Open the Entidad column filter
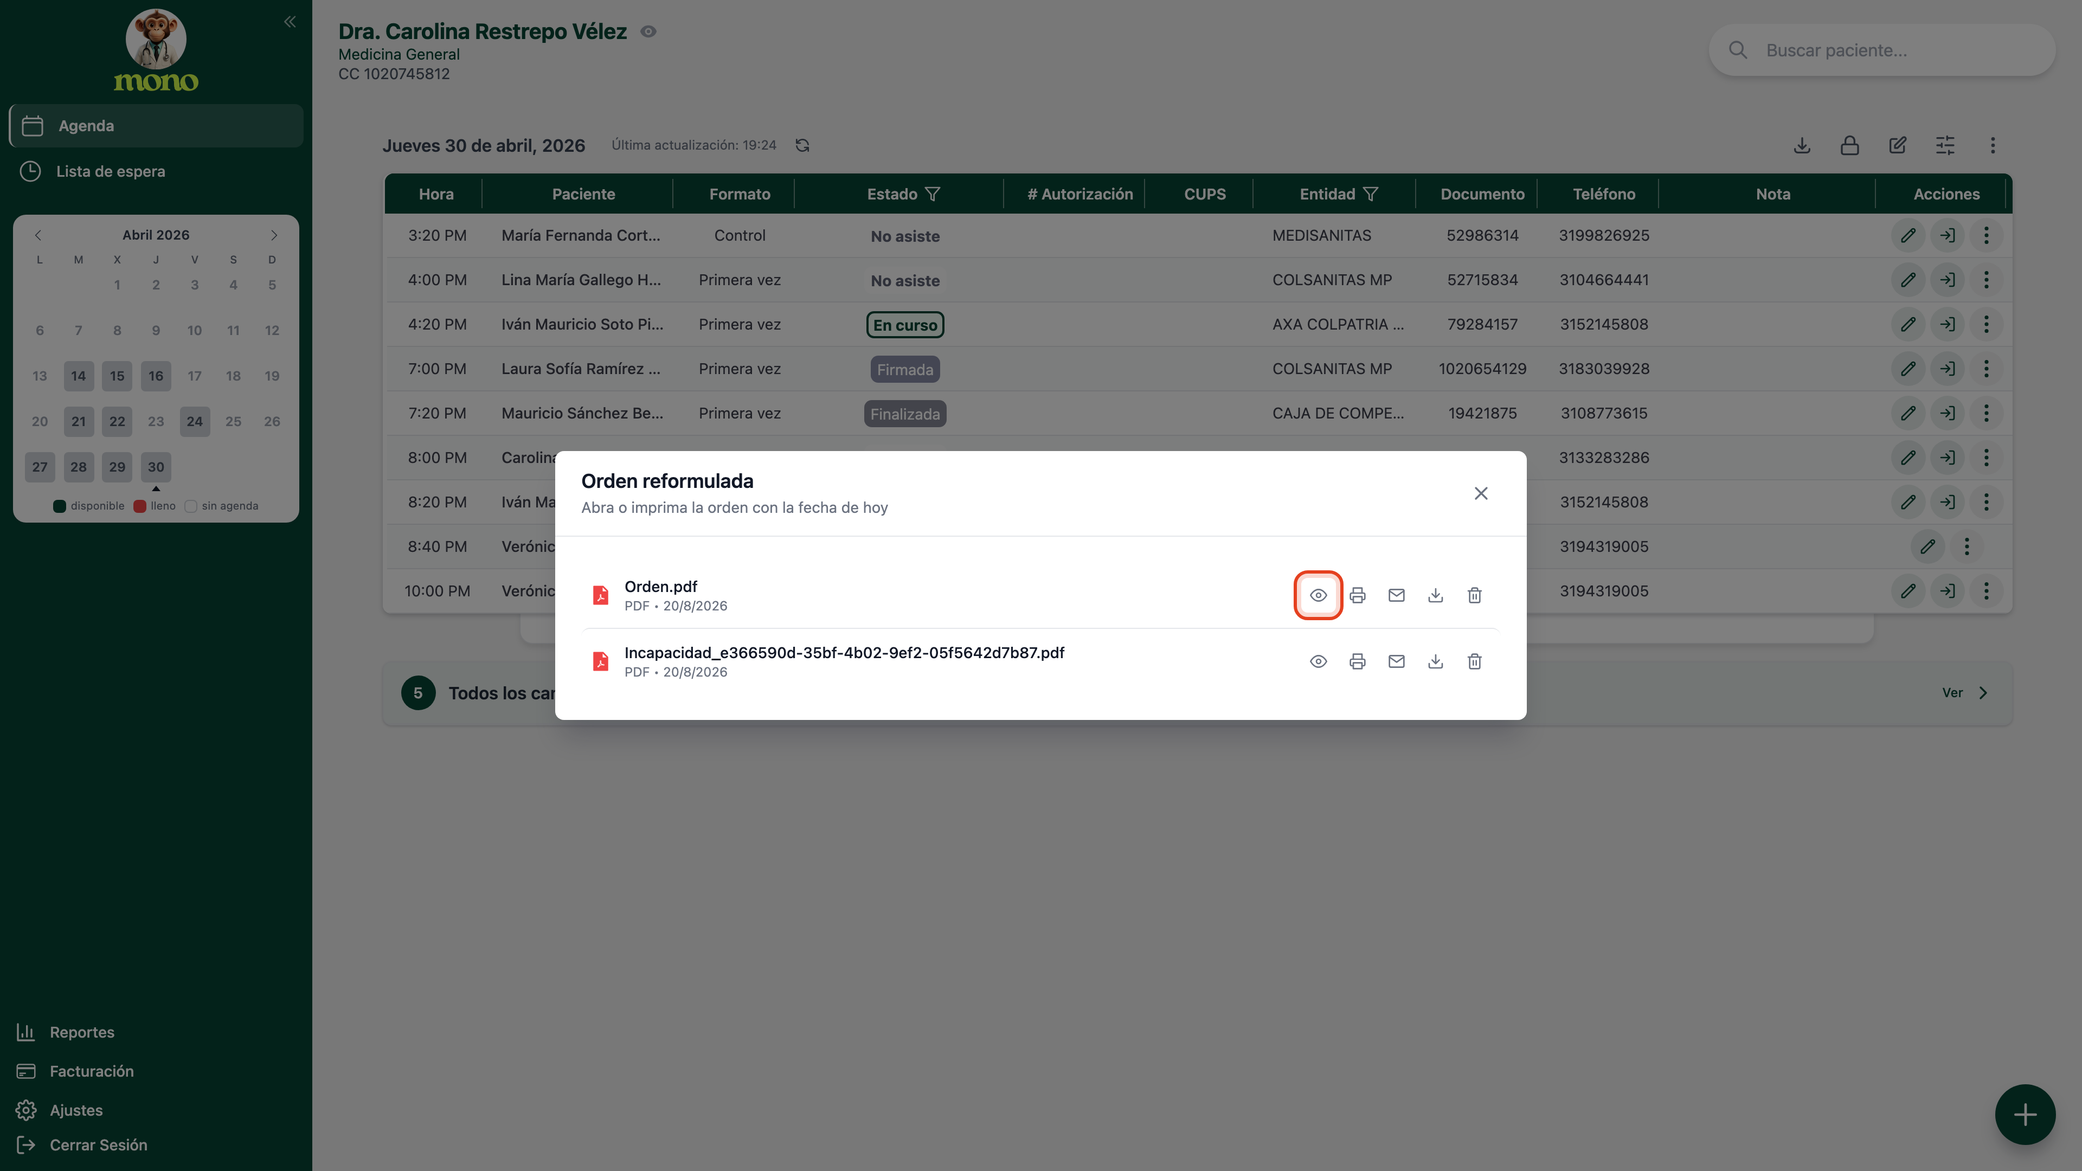The height and width of the screenshot is (1171, 2082). pos(1370,194)
